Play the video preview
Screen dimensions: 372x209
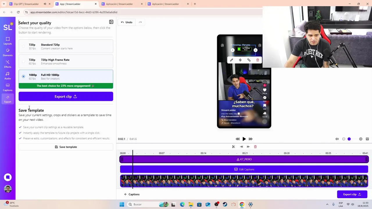click(244, 139)
